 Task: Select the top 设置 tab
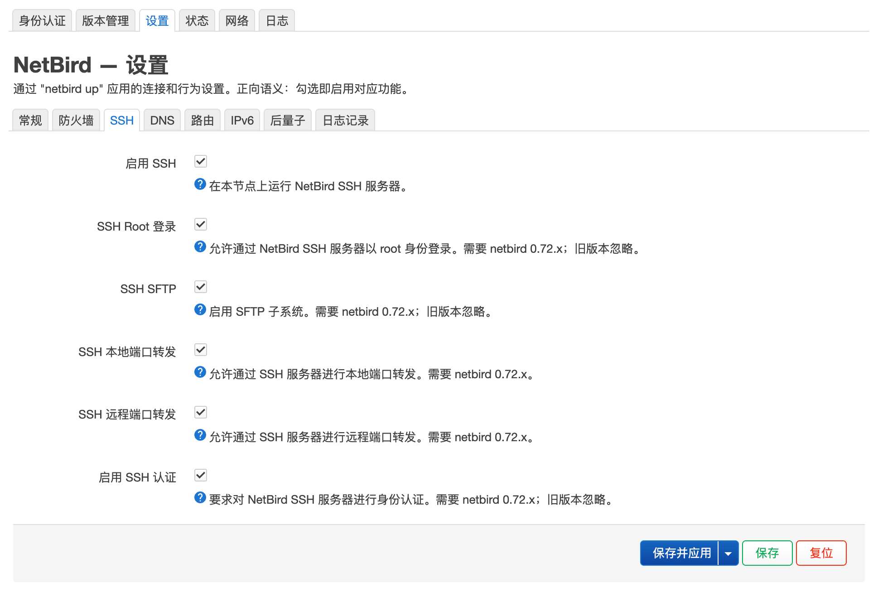tap(157, 20)
